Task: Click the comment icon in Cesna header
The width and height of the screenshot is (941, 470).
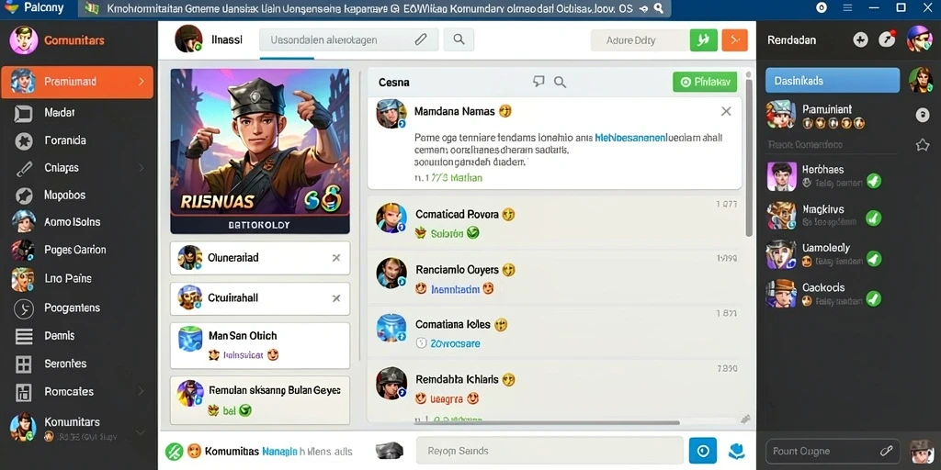Action: point(539,82)
